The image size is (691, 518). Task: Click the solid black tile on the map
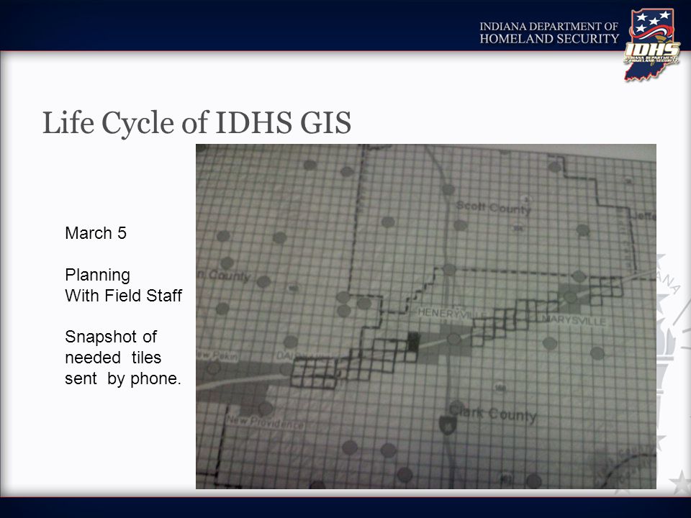coord(412,342)
